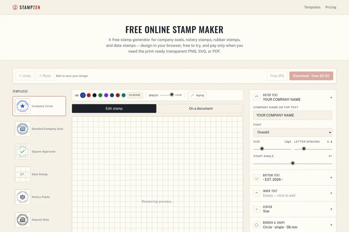This screenshot has width=349, height=232.
Task: Redo the last change
Action: (x=45, y=76)
